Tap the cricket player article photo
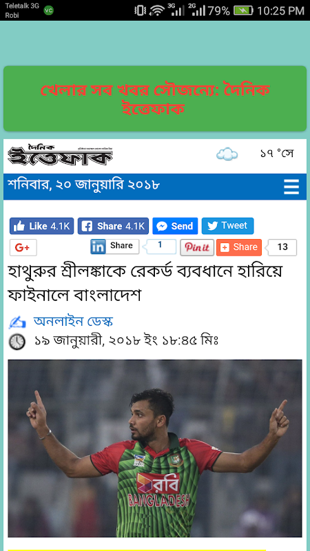 [x=155, y=448]
